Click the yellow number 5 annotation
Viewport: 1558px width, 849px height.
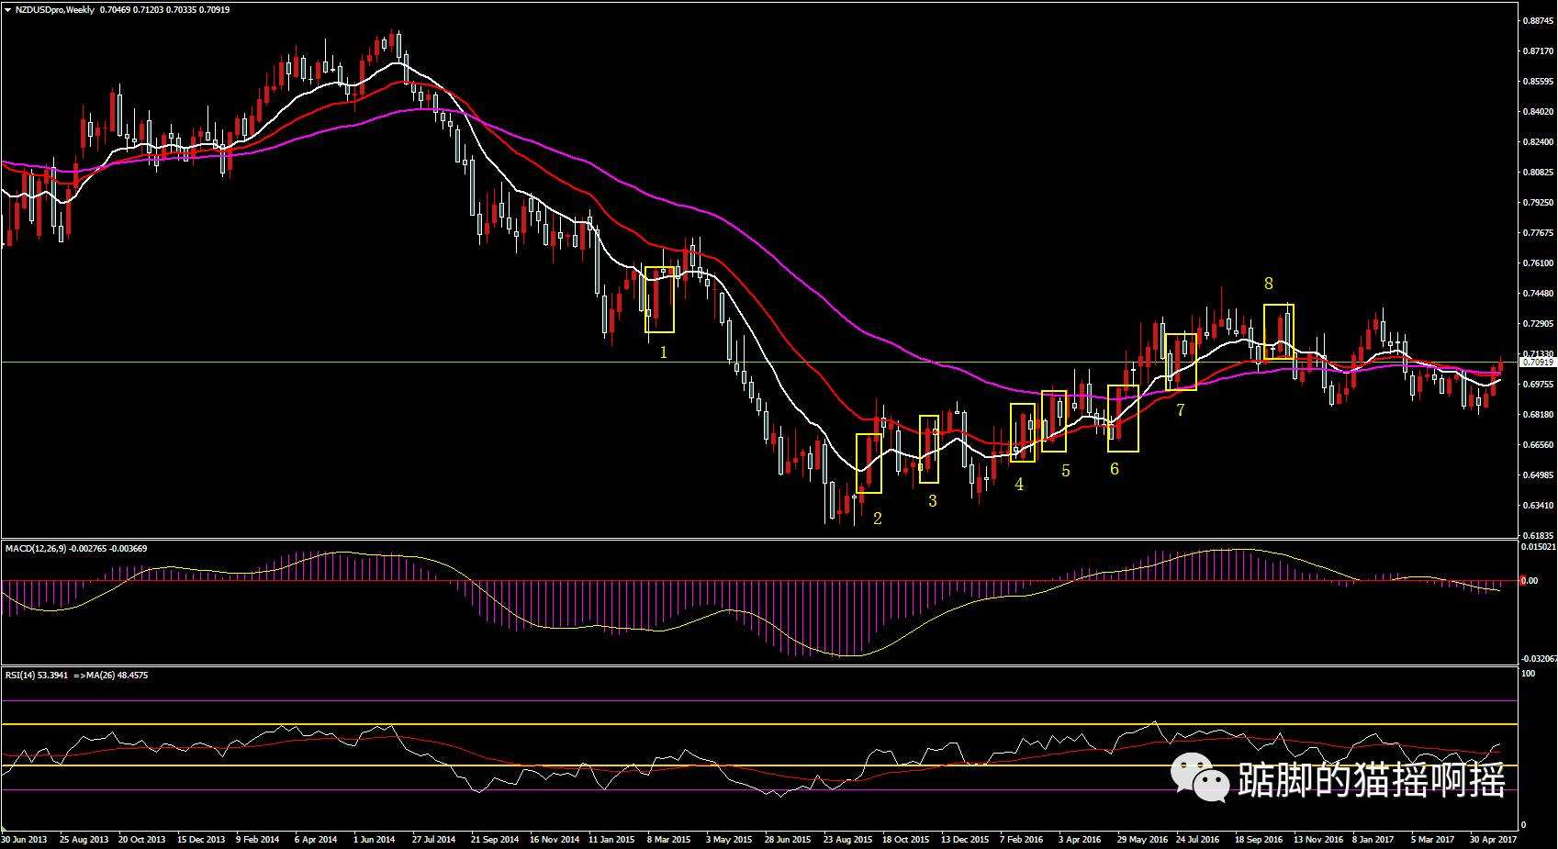(x=1065, y=471)
